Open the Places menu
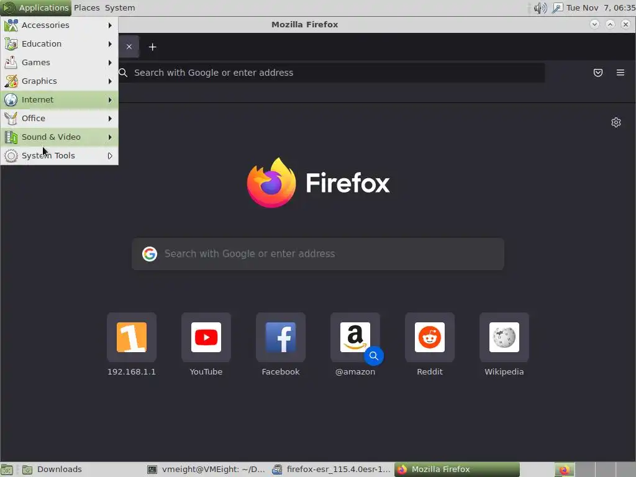The image size is (636, 477). pos(87,7)
